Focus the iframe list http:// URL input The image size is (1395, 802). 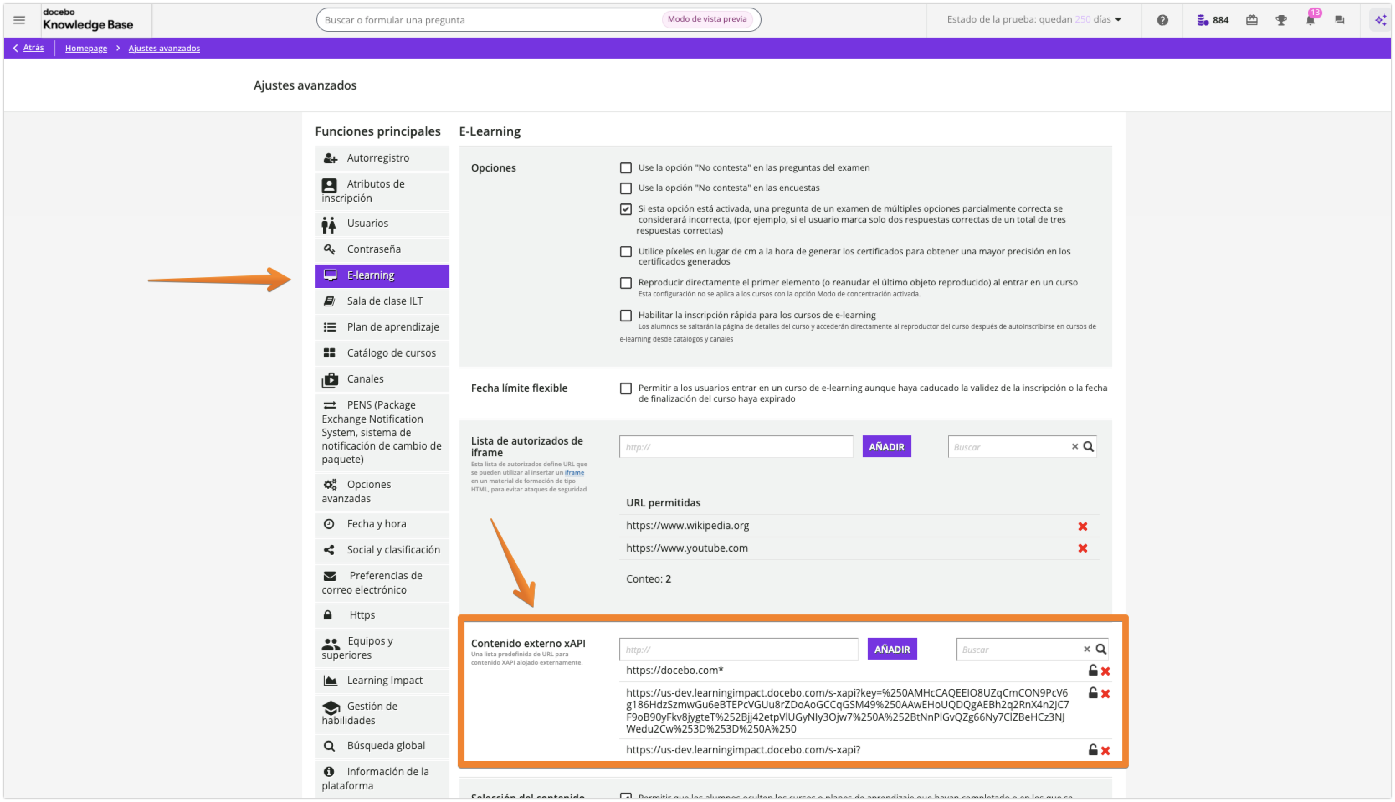tap(736, 447)
